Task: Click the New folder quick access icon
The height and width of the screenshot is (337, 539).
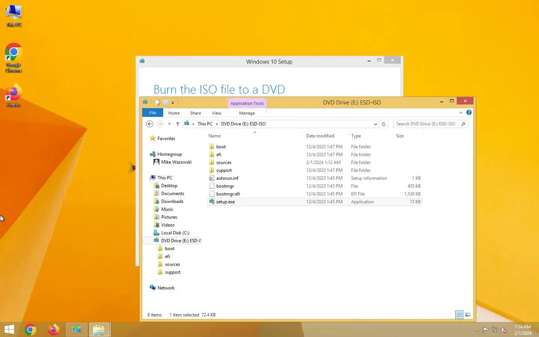Action: 165,102
